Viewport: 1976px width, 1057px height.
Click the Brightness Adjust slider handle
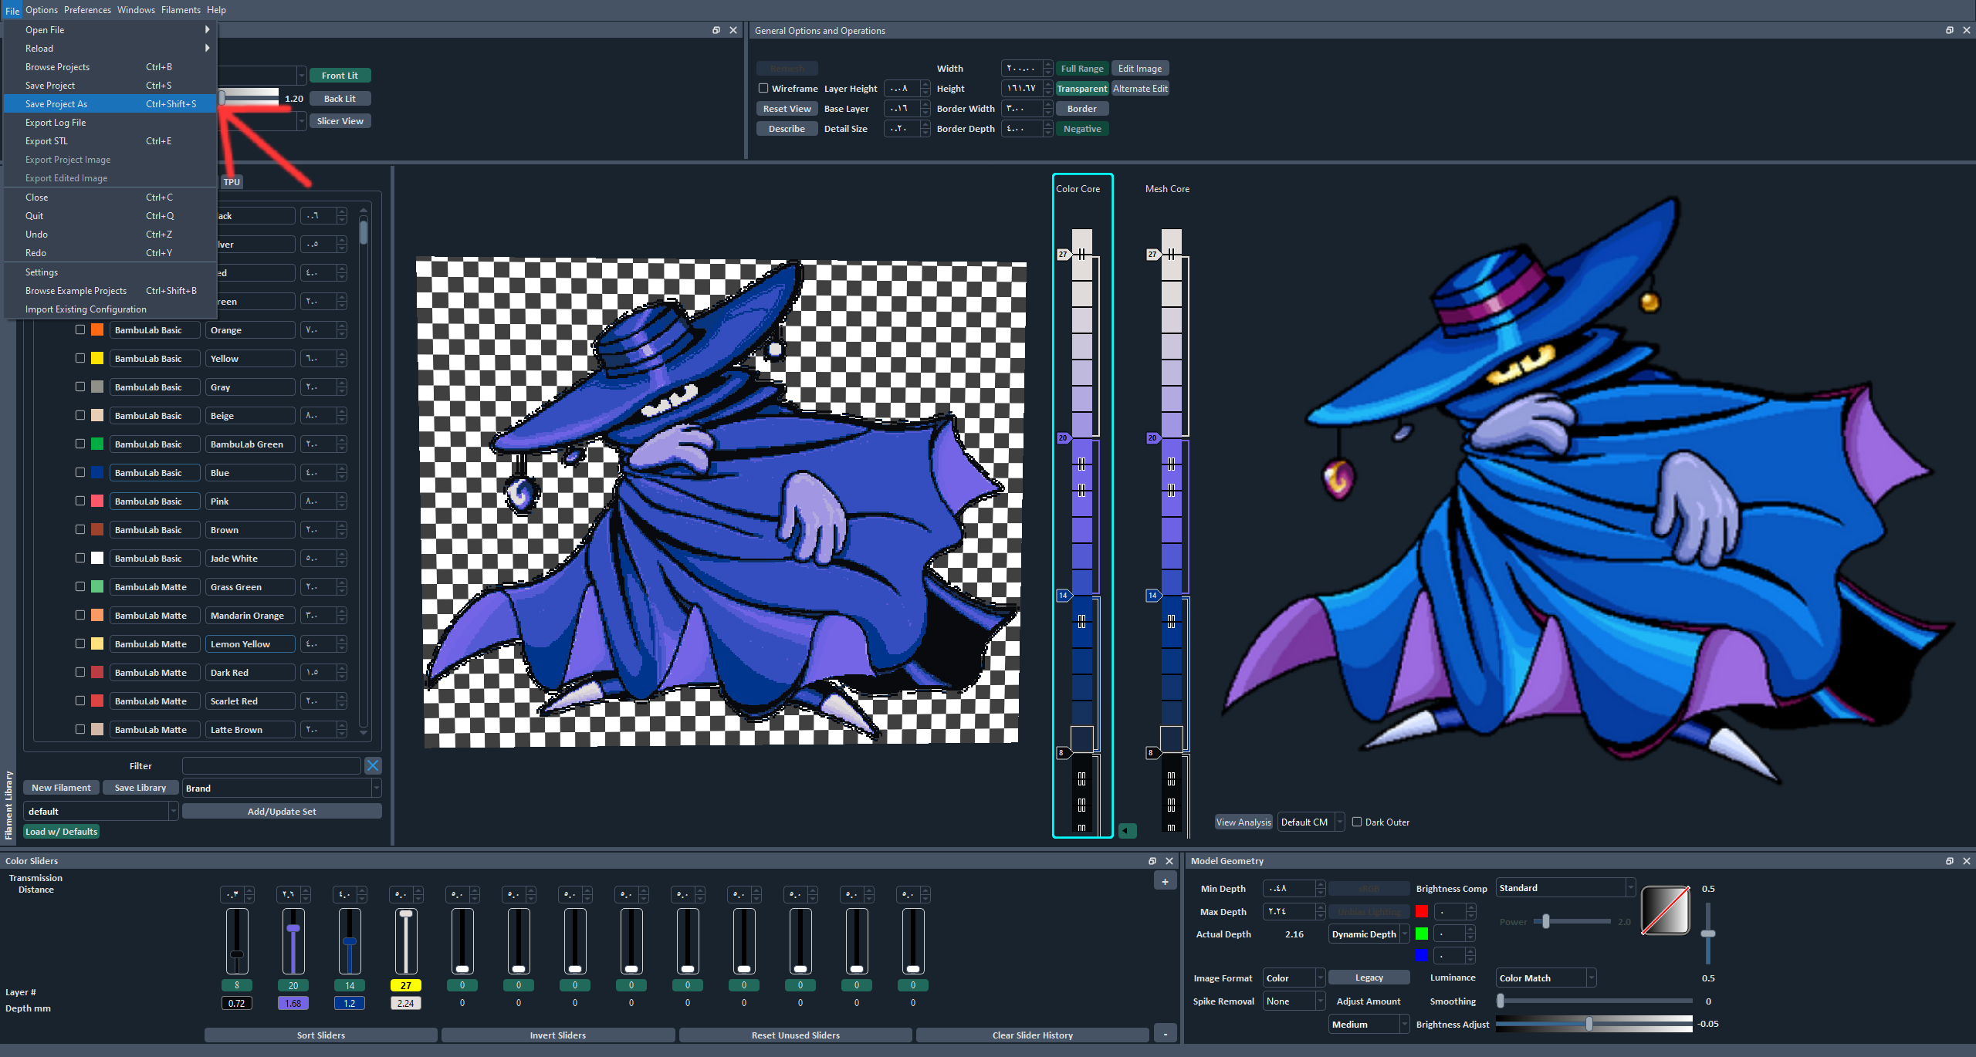1589,1024
